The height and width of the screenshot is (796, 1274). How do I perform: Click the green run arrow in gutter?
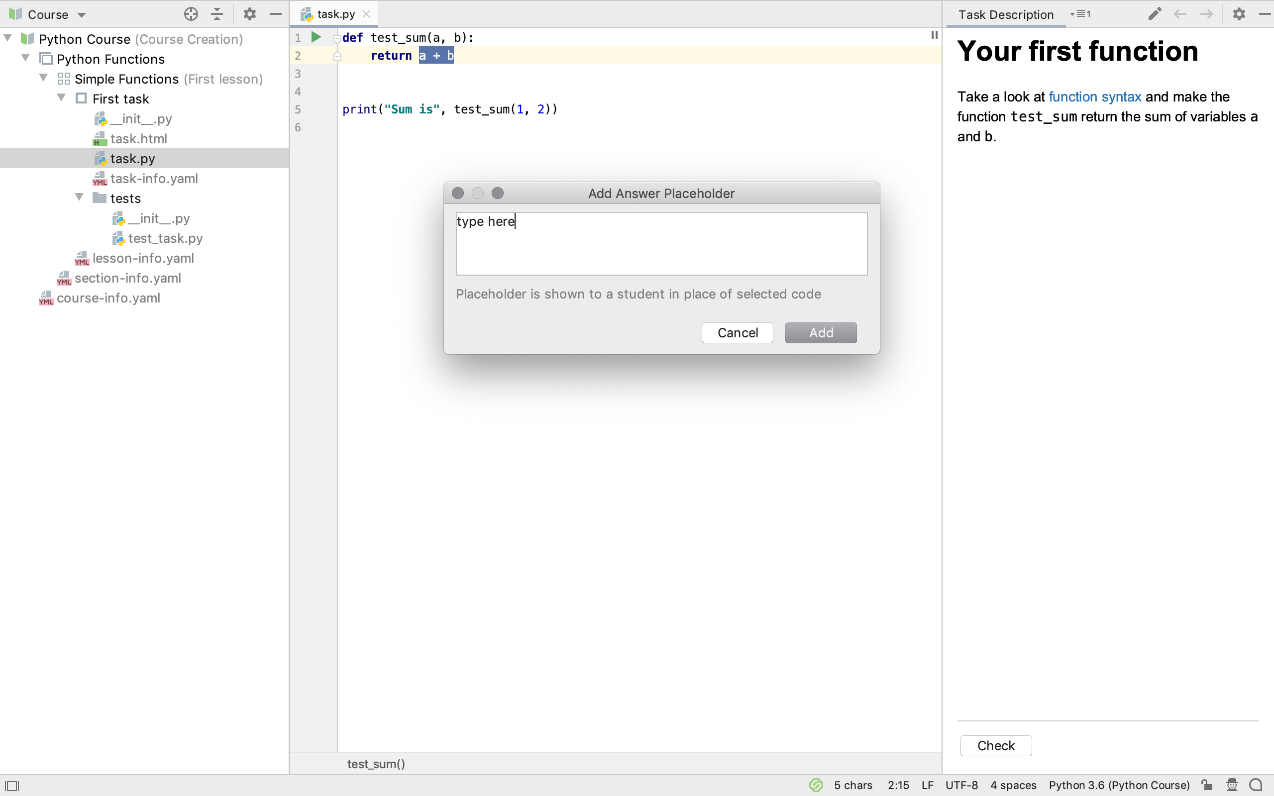(x=316, y=37)
